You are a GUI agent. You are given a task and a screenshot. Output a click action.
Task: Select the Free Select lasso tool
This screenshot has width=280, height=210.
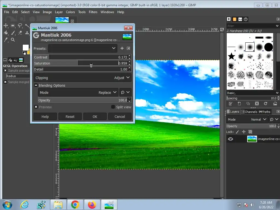tap(20, 25)
